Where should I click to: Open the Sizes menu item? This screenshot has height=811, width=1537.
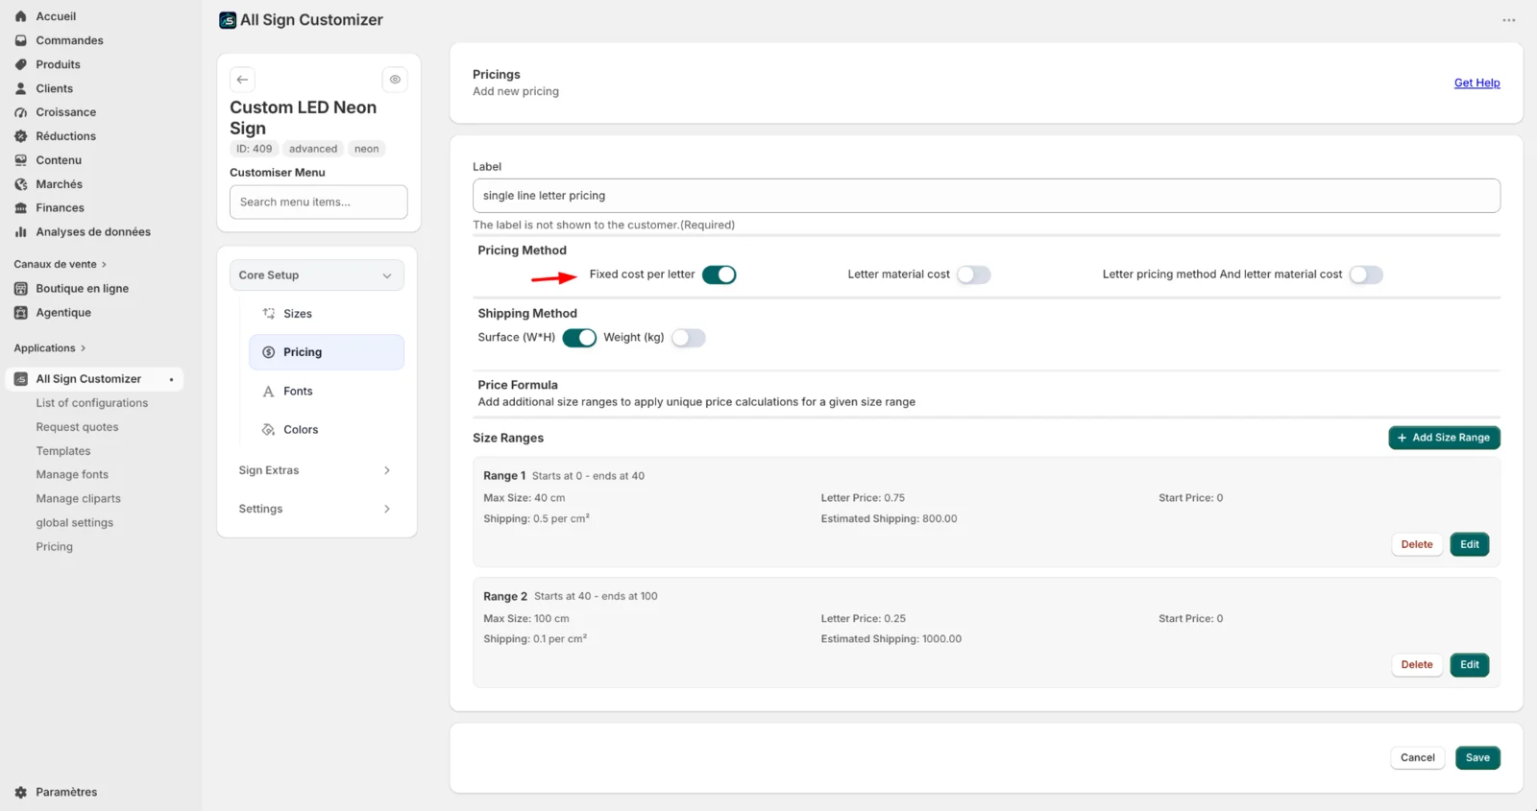pos(327,314)
